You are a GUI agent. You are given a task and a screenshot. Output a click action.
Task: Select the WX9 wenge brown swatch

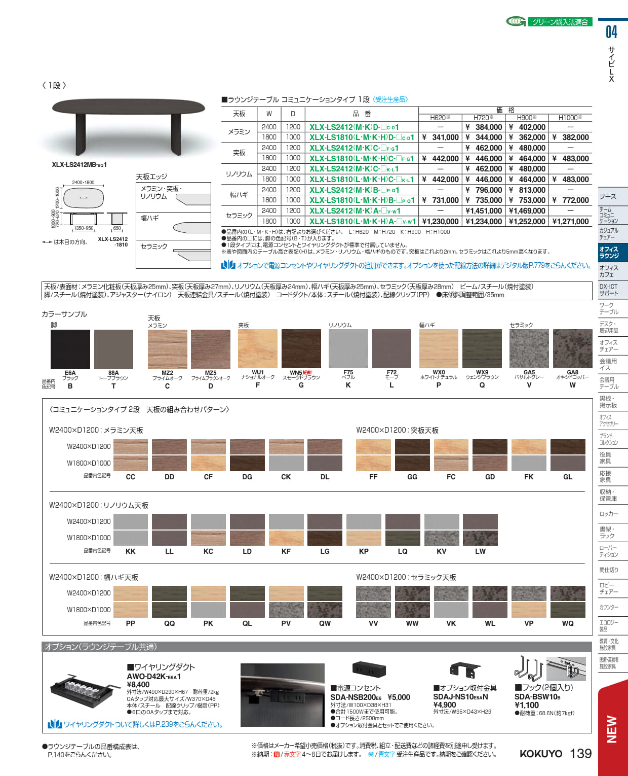point(482,349)
